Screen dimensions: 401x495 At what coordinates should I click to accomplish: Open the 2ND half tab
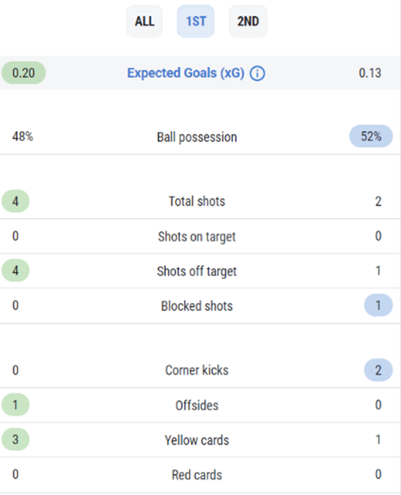click(x=248, y=21)
